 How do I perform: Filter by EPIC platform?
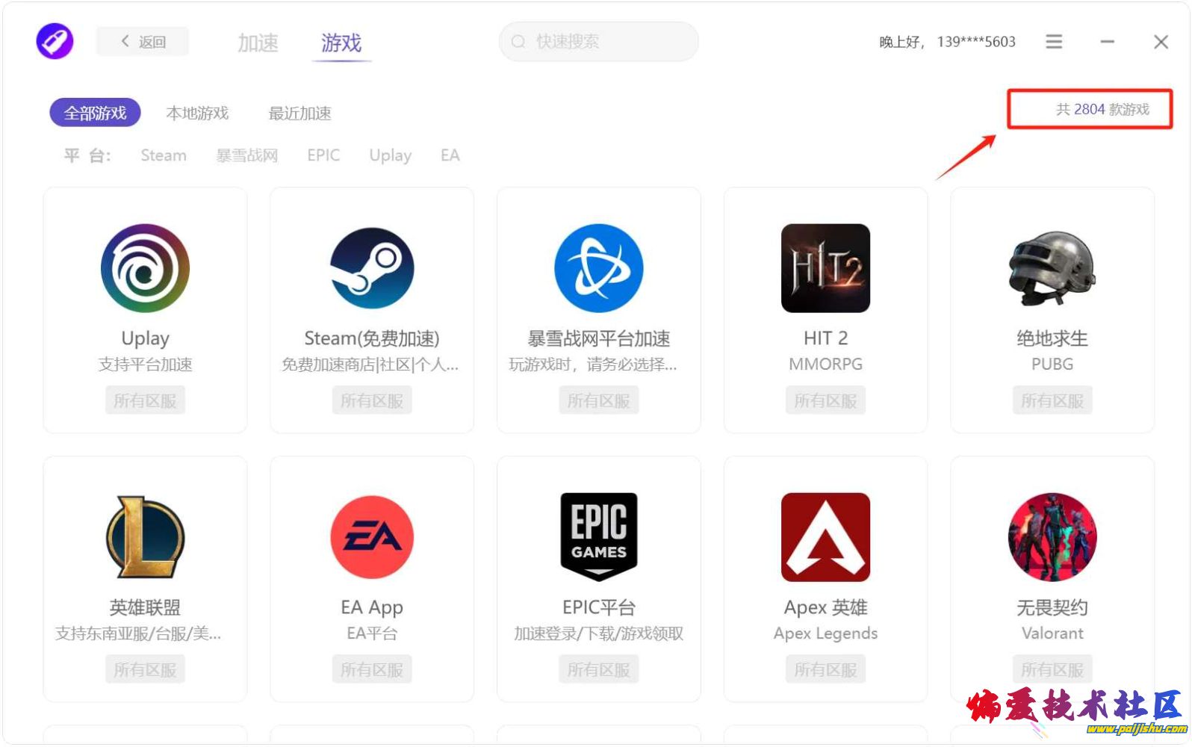coord(323,155)
